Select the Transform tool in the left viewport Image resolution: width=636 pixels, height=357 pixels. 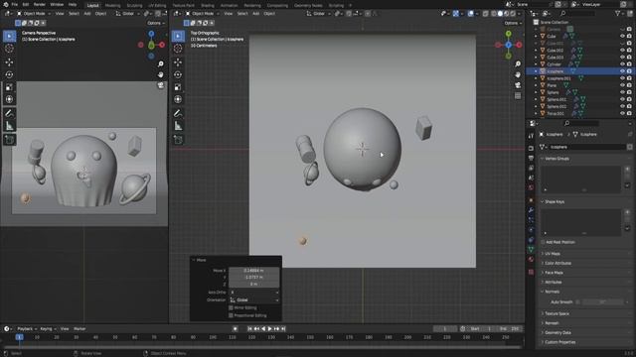click(9, 99)
